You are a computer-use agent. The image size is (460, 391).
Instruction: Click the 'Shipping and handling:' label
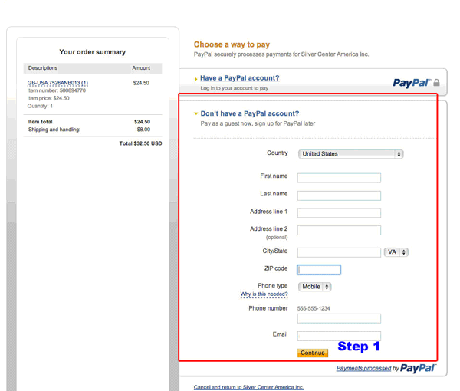pos(54,130)
